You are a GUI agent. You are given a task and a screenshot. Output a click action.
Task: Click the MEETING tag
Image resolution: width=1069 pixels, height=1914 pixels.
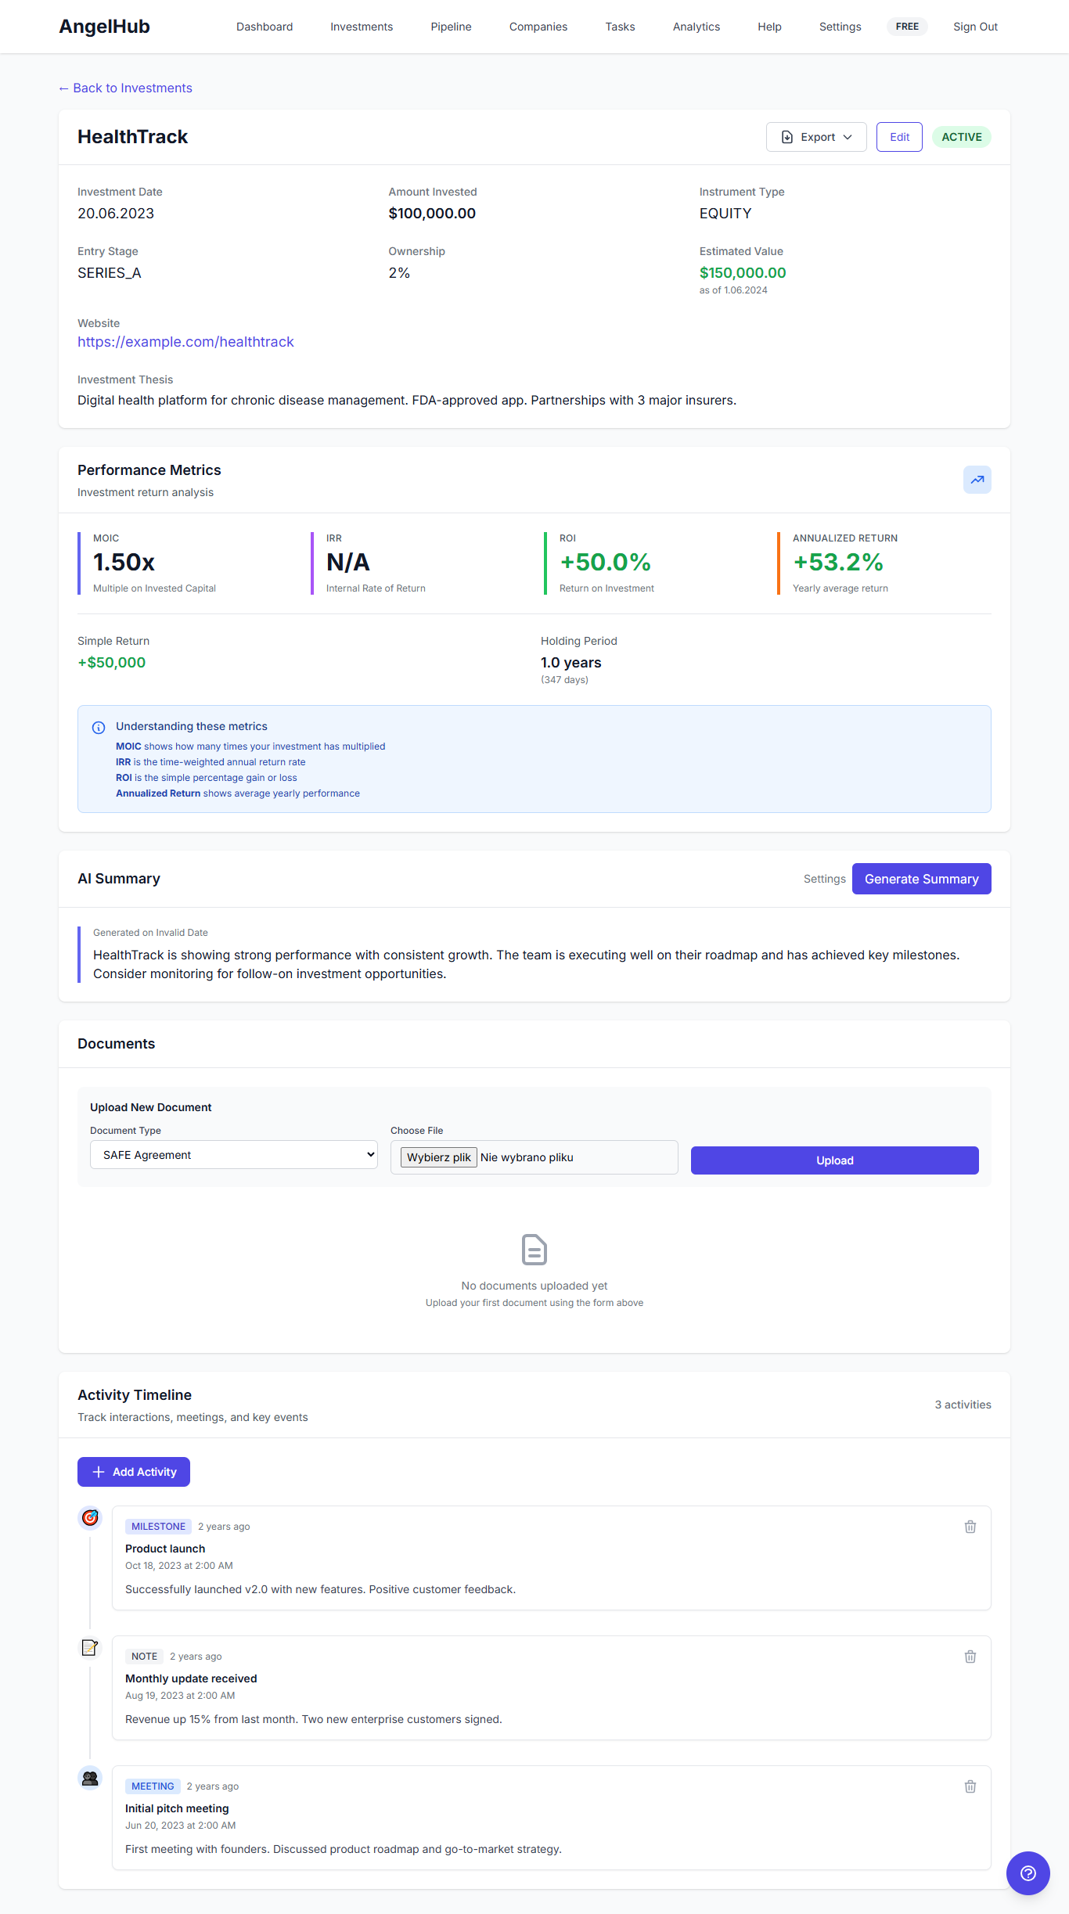[153, 1786]
